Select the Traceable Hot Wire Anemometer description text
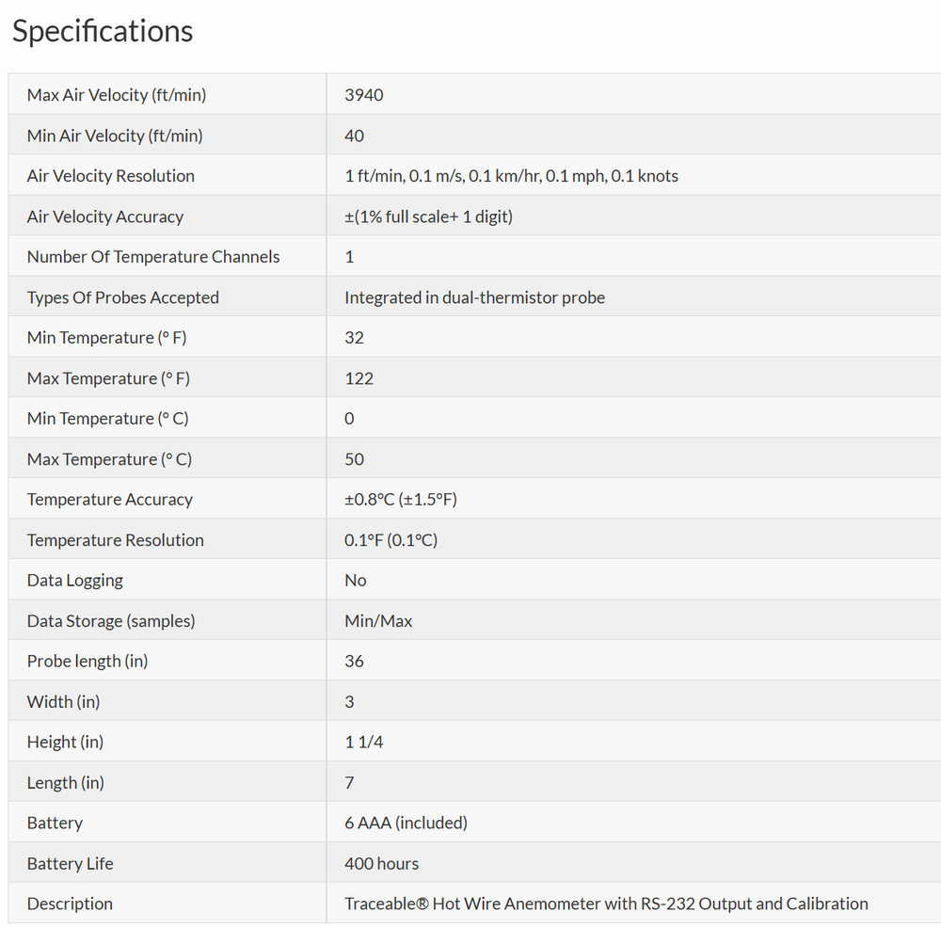The image size is (941, 928). pyautogui.click(x=606, y=904)
